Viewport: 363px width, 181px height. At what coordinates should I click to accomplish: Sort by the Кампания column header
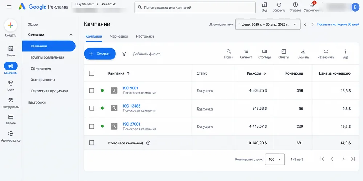(119, 73)
